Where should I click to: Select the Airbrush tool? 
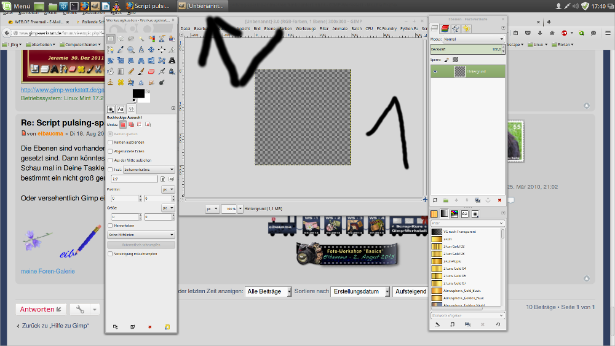pyautogui.click(x=162, y=71)
